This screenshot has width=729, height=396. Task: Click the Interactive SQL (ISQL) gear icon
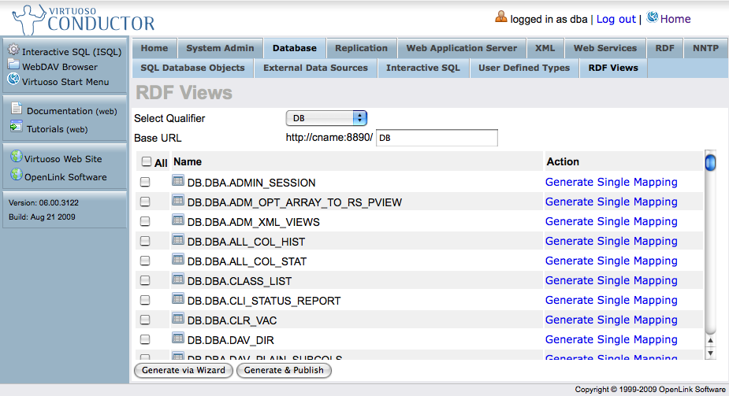coord(13,50)
